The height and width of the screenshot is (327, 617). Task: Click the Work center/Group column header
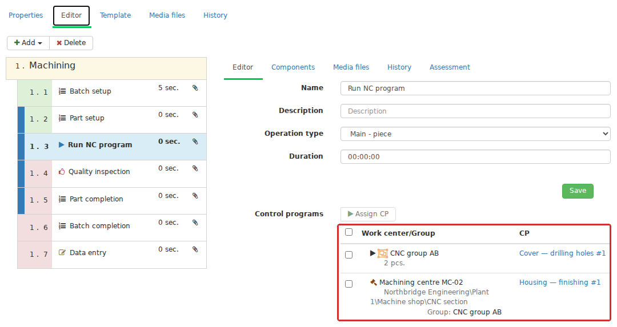398,233
